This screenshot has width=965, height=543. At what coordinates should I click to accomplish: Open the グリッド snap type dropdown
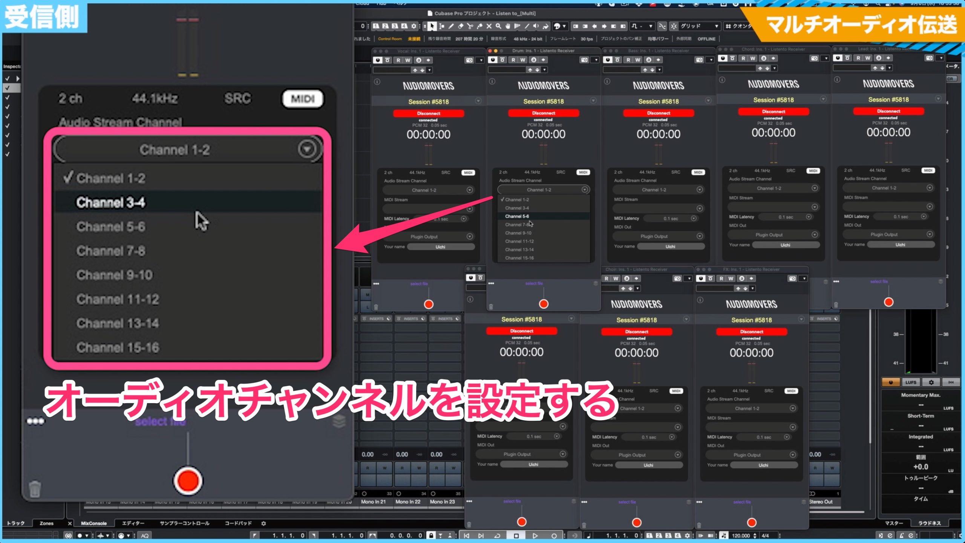point(700,26)
